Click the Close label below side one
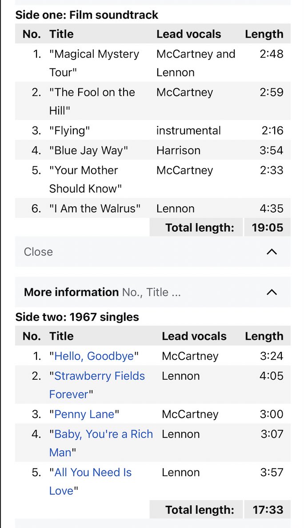This screenshot has height=528, width=304. click(x=38, y=252)
